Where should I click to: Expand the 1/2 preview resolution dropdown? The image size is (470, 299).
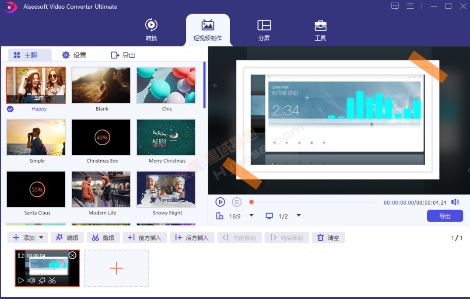tap(298, 216)
